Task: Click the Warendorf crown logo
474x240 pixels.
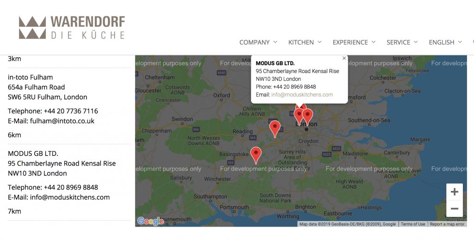Action: pos(72,27)
